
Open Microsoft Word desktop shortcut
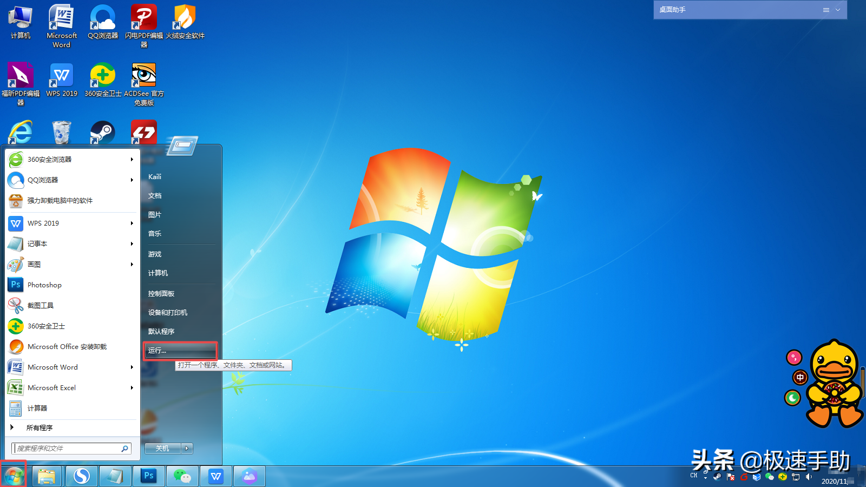[62, 27]
